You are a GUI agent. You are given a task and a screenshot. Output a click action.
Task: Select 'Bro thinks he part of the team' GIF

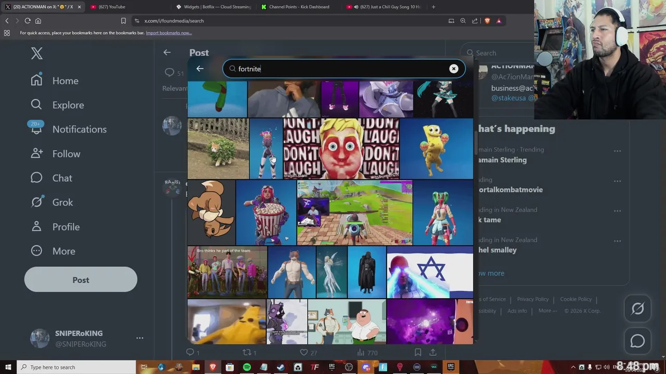point(227,272)
